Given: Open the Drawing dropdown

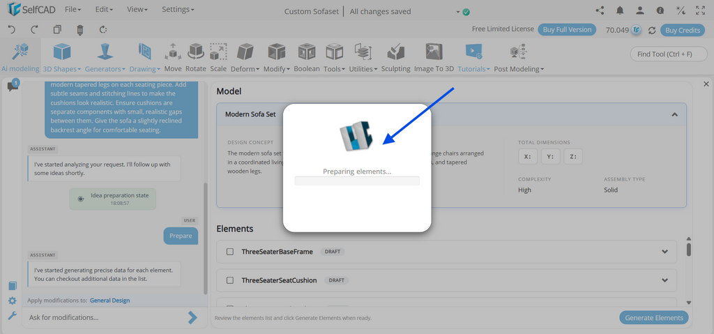Looking at the screenshot, I should click(x=145, y=57).
